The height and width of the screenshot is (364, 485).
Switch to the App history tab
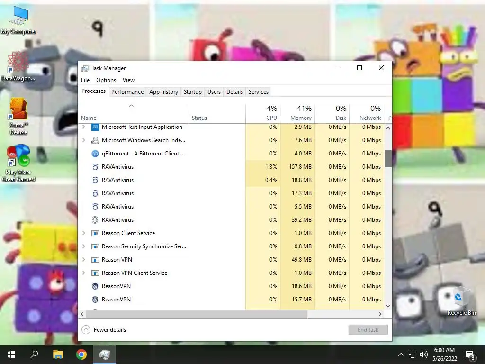pyautogui.click(x=163, y=92)
